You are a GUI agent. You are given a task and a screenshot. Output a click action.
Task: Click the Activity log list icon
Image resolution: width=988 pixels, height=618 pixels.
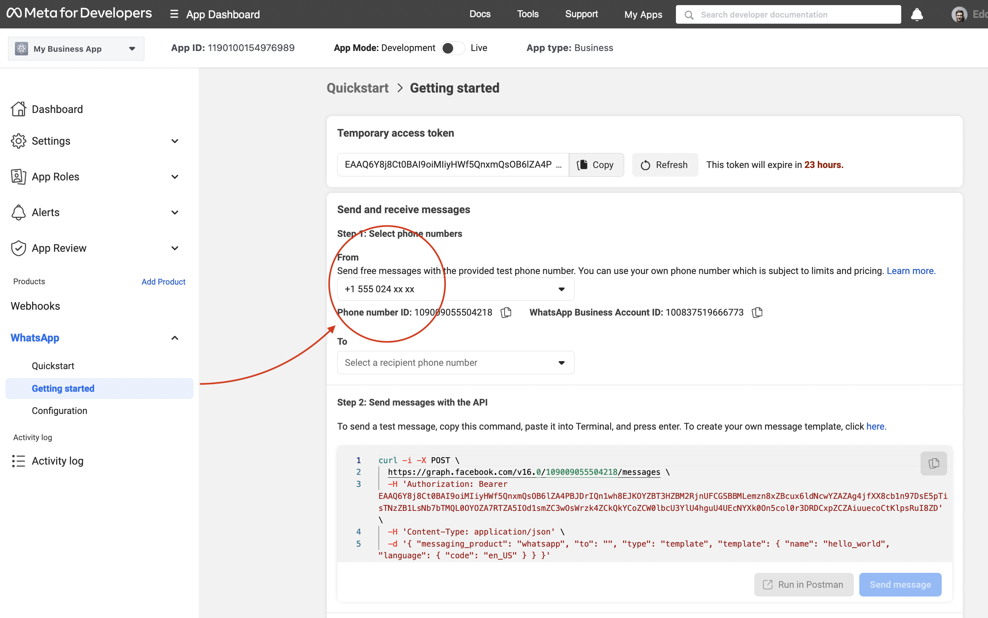click(18, 461)
